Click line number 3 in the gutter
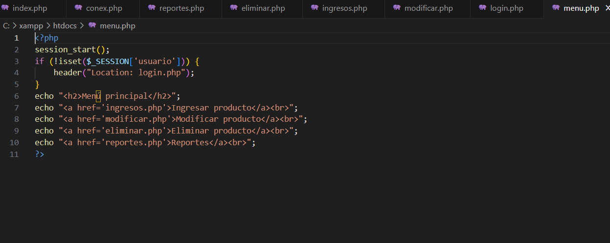Viewport: 610px width, 243px height. tap(17, 61)
